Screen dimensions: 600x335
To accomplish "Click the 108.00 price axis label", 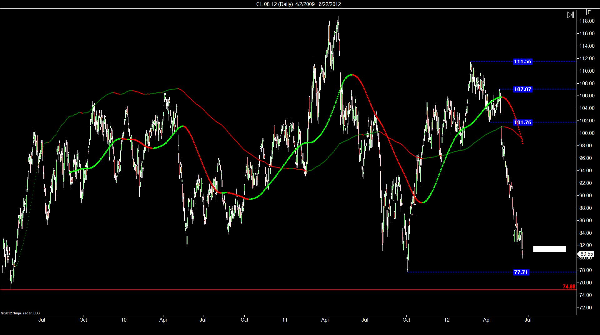I will (x=587, y=84).
